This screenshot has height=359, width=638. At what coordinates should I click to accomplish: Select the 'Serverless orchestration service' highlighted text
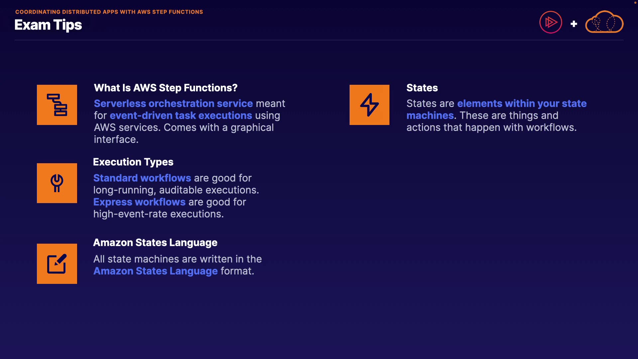(x=173, y=103)
